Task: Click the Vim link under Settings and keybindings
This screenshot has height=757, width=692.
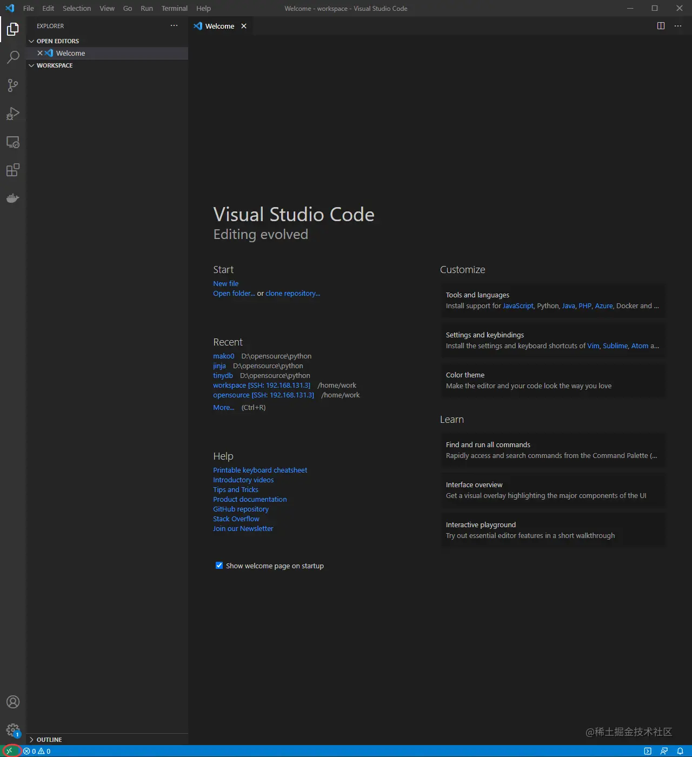Action: [x=593, y=346]
